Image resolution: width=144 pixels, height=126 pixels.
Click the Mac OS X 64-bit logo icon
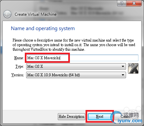(x=133, y=68)
